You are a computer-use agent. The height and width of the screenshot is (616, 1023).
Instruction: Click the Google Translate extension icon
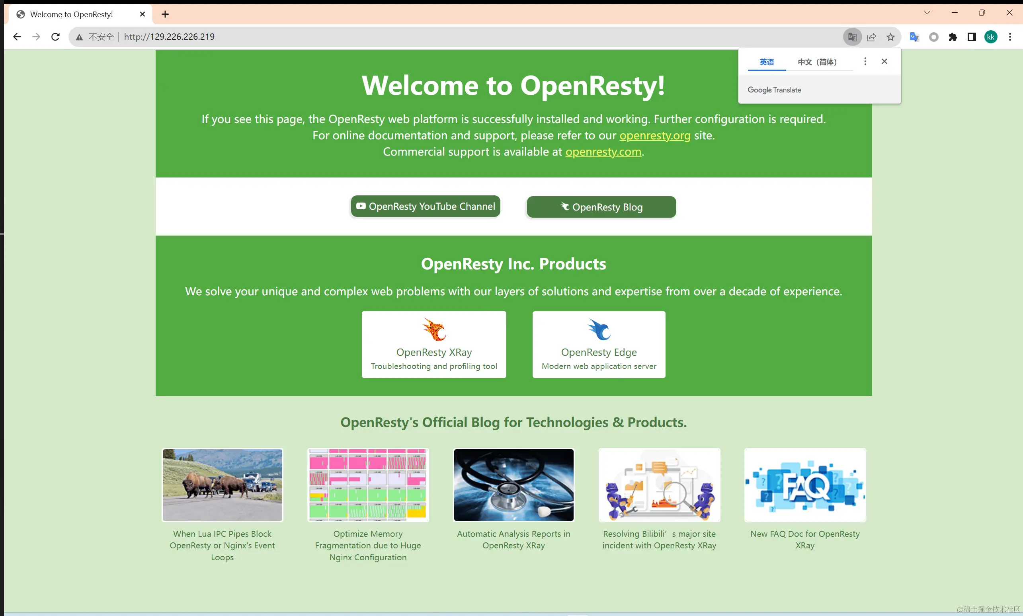914,37
